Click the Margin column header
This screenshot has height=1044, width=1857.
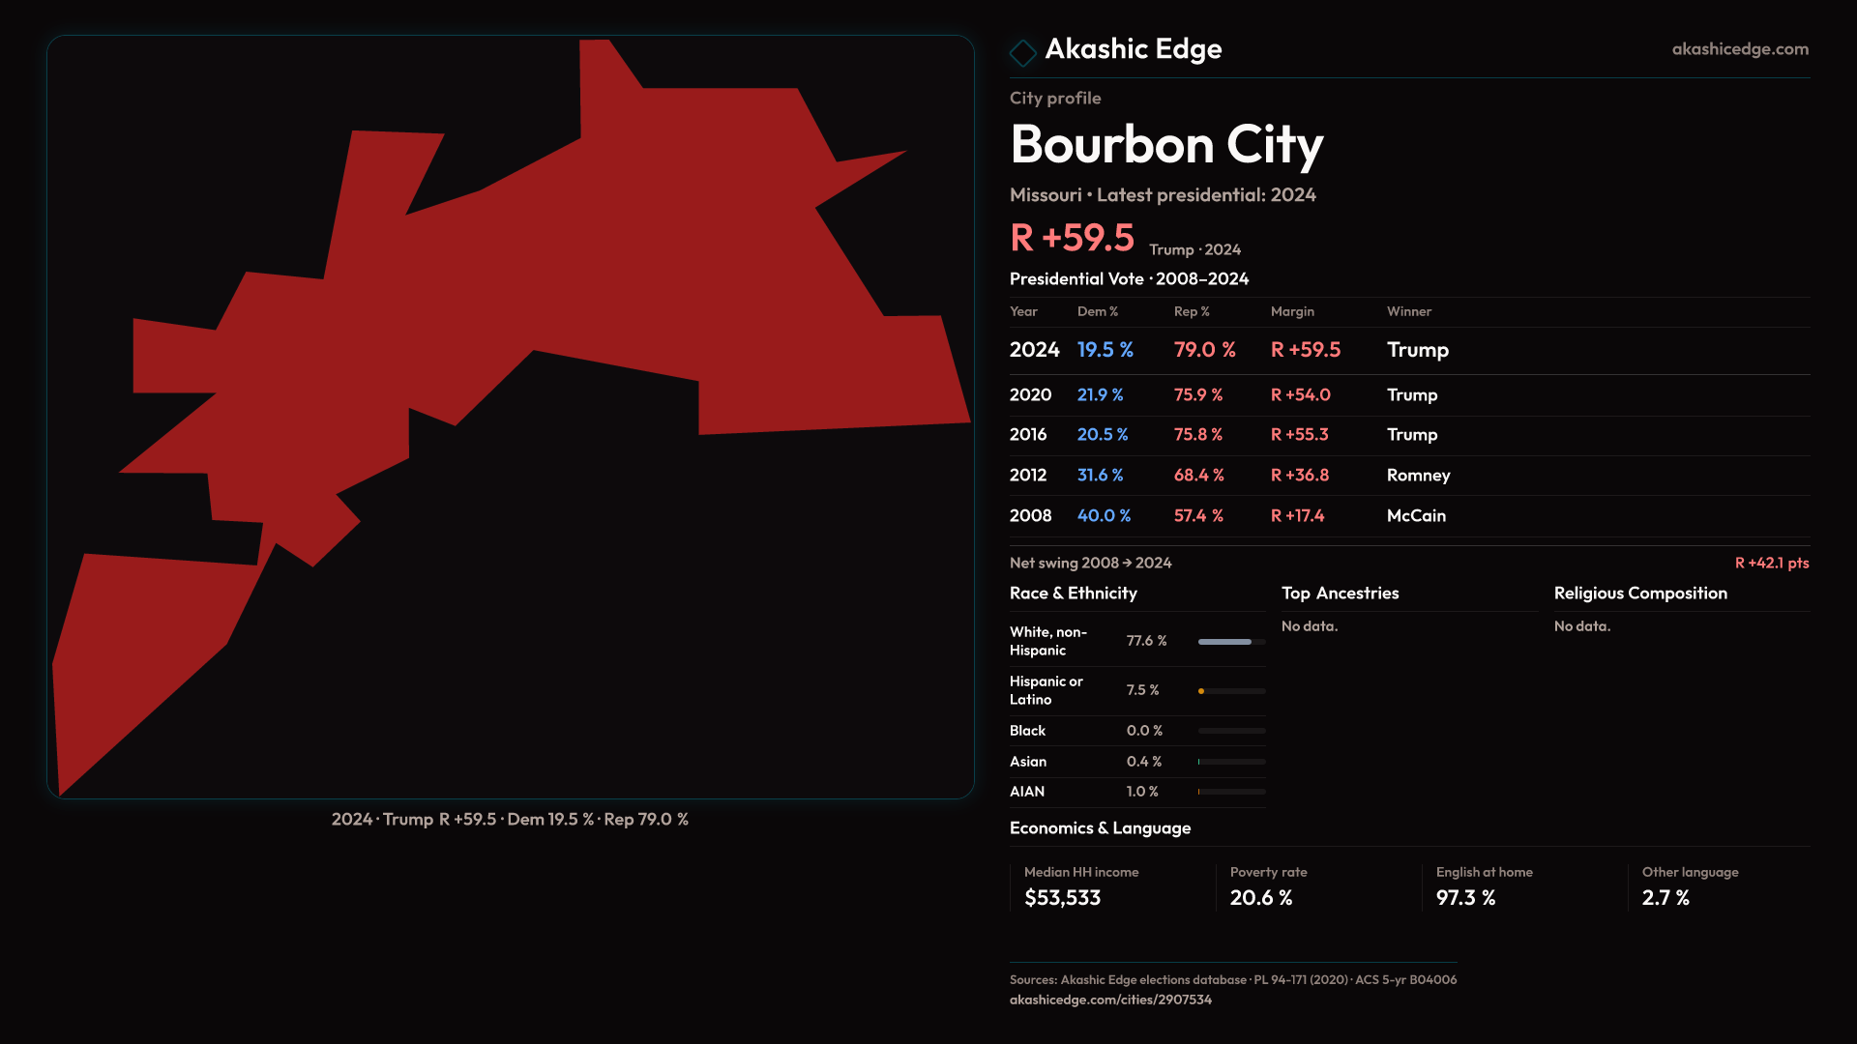(x=1291, y=311)
